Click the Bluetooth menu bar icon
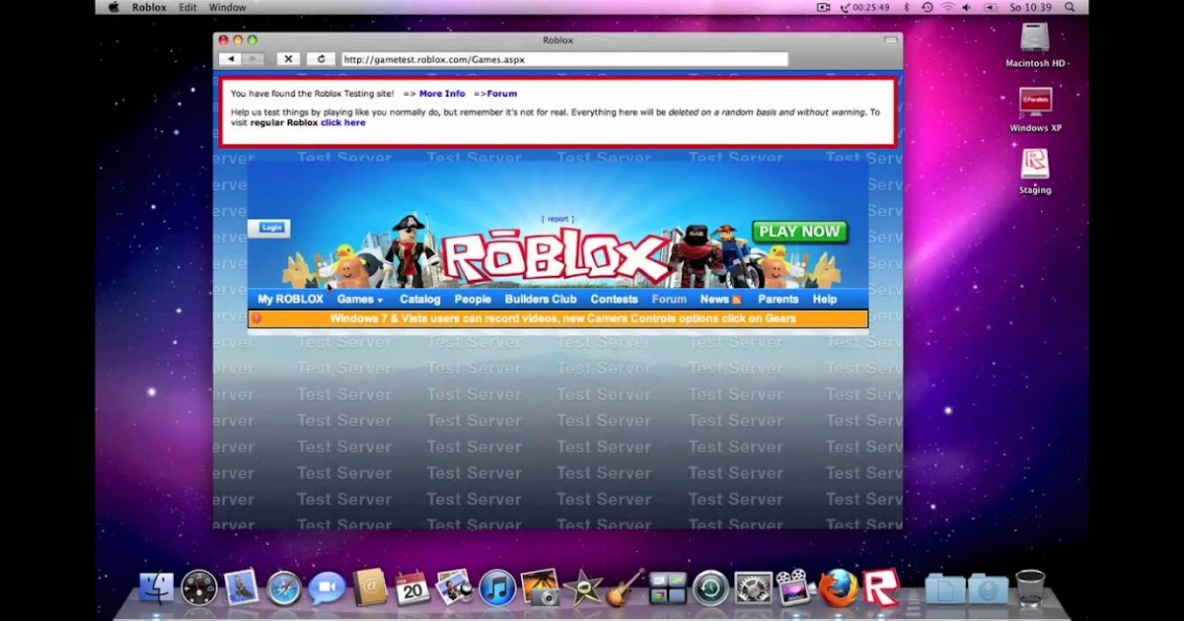The width and height of the screenshot is (1184, 621). (905, 7)
